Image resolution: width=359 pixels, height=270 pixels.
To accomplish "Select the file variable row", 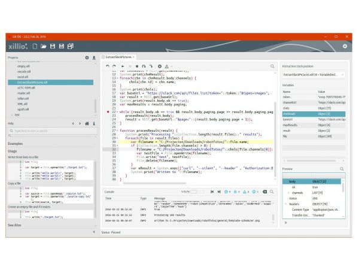I will [x=314, y=136].
